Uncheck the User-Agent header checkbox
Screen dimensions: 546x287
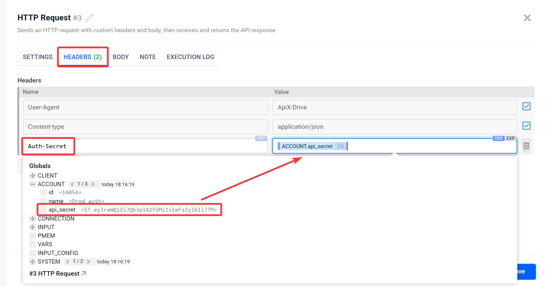pos(526,106)
